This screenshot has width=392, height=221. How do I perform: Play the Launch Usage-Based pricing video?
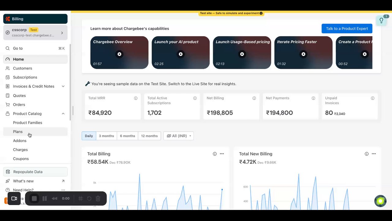pos(242,54)
